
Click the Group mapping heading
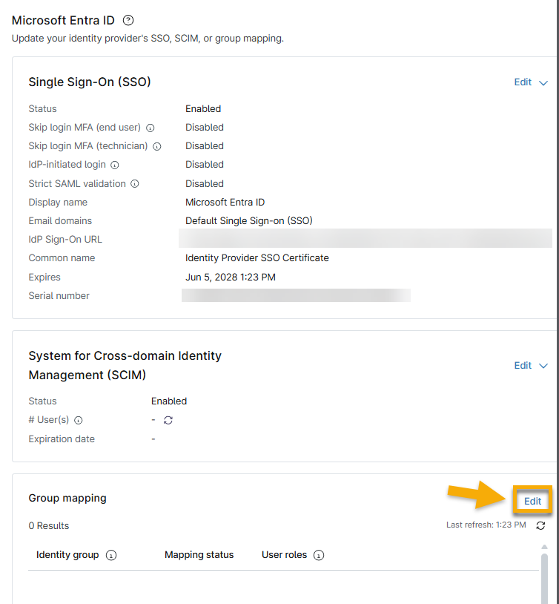pos(67,498)
